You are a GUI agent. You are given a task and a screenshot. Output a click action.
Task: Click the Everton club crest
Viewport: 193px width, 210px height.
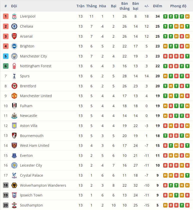point(14,155)
